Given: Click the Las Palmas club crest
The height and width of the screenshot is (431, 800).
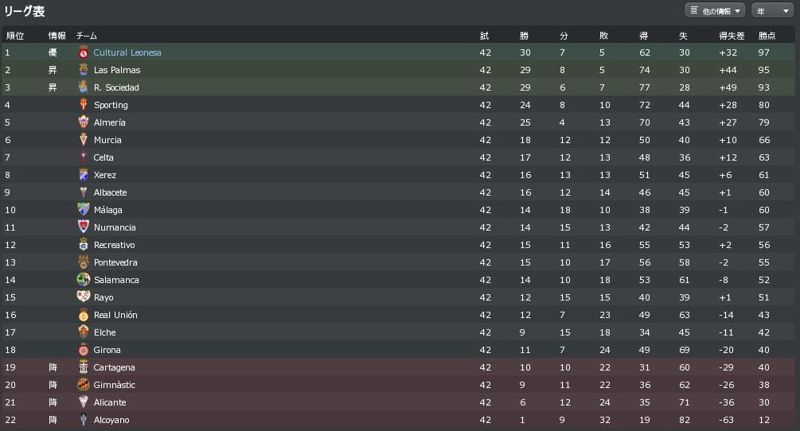Looking at the screenshot, I should pos(84,70).
